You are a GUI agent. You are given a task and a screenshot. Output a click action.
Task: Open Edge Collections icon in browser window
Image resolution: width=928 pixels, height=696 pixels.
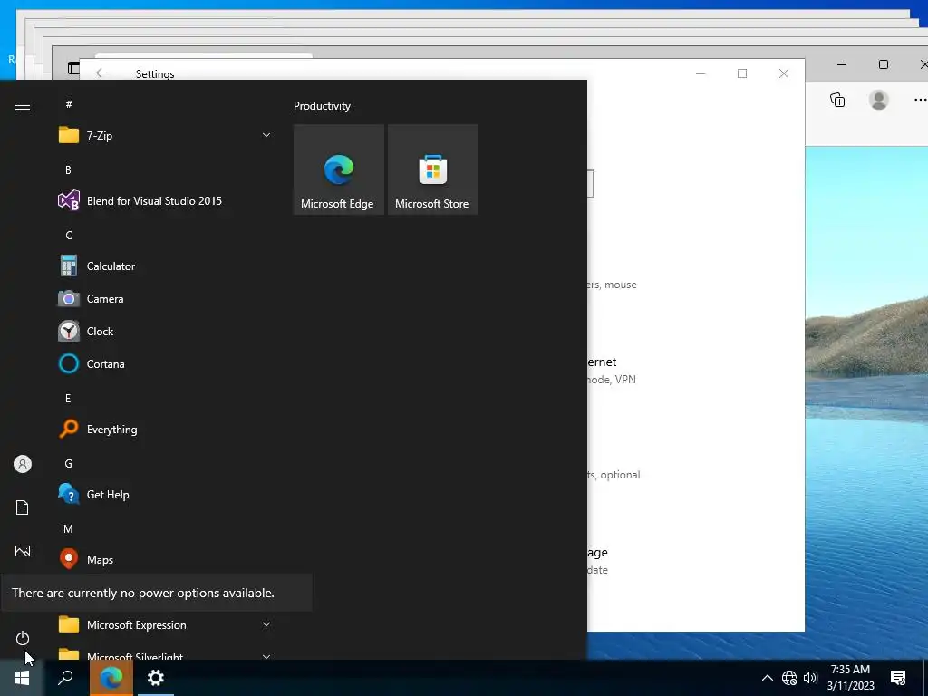(x=837, y=100)
